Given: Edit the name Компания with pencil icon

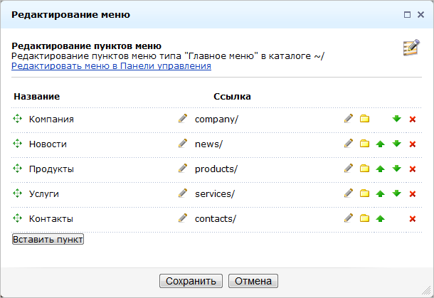Looking at the screenshot, I should [x=183, y=119].
